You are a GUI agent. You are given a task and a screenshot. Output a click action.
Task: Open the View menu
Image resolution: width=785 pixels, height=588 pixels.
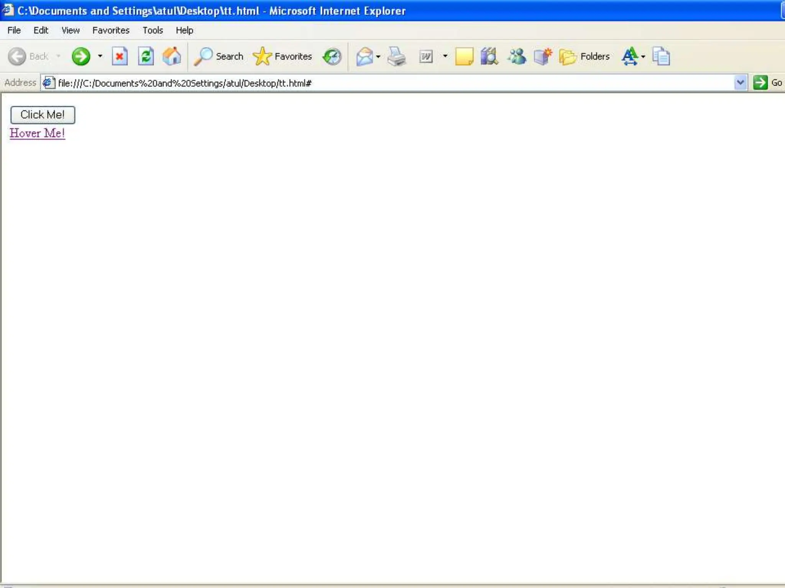point(71,30)
